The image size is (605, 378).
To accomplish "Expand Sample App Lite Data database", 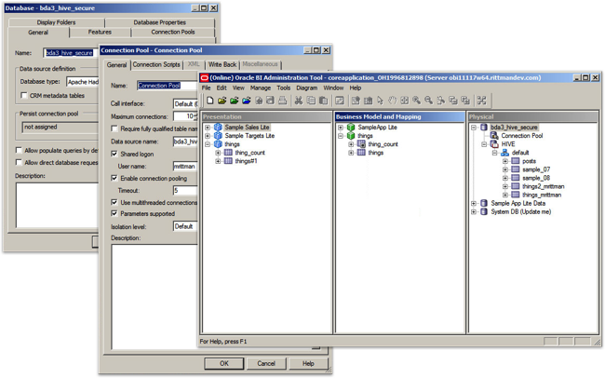I will (x=474, y=203).
